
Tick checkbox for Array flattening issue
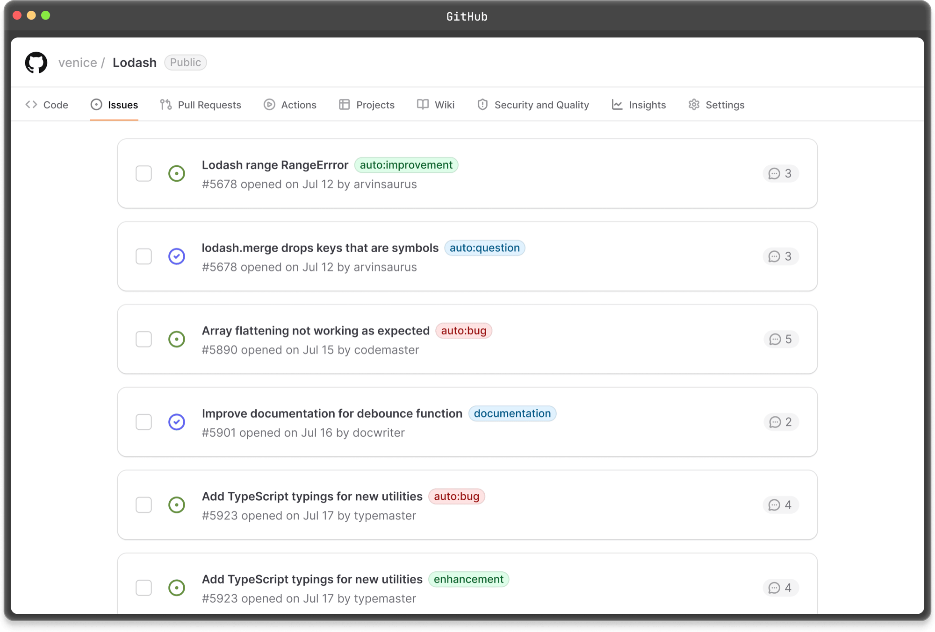click(144, 339)
